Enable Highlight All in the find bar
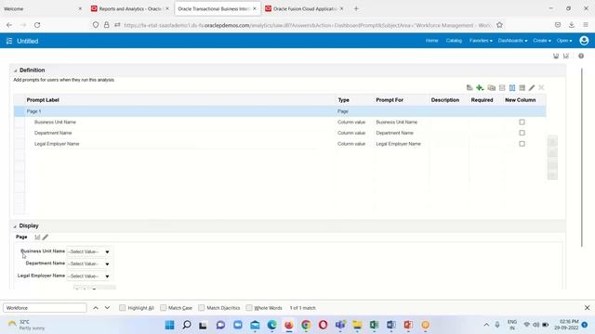Image resolution: width=595 pixels, height=334 pixels. [122, 308]
